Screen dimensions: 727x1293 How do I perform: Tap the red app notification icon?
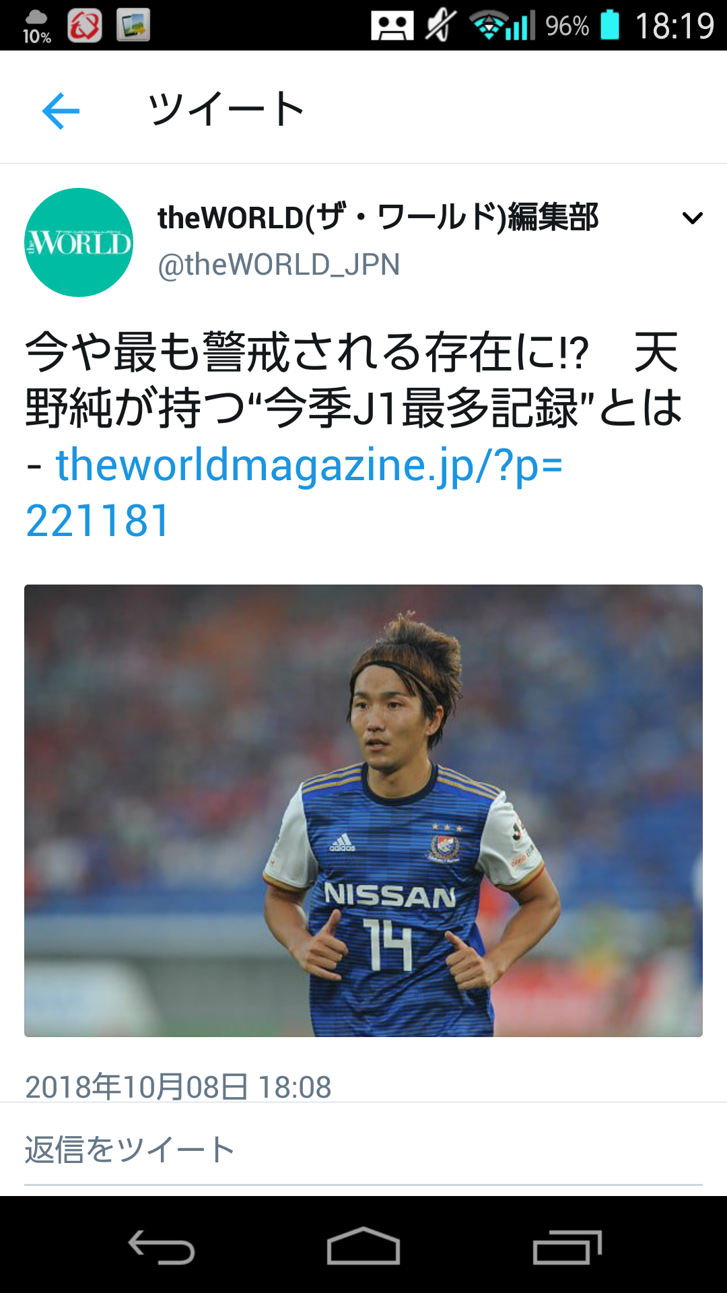pyautogui.click(x=85, y=26)
